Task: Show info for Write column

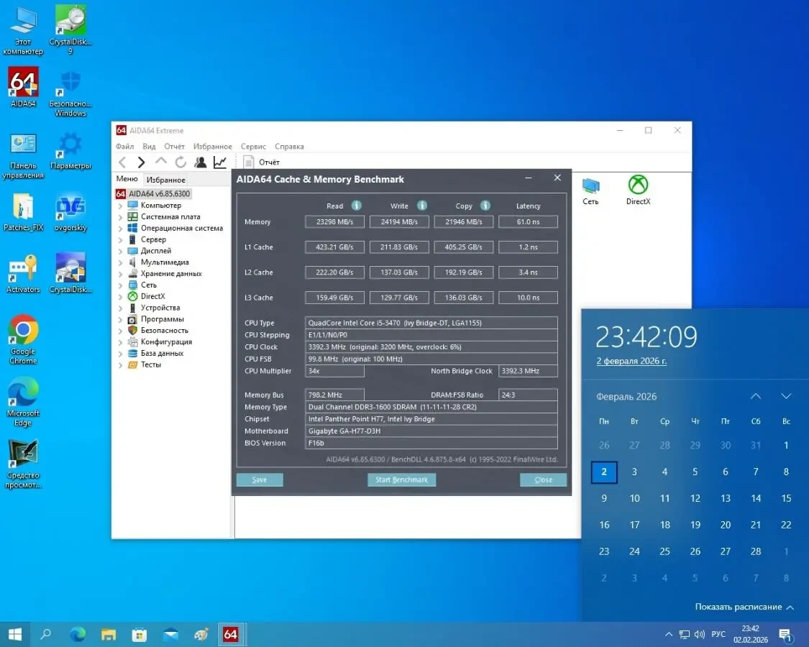Action: click(422, 206)
